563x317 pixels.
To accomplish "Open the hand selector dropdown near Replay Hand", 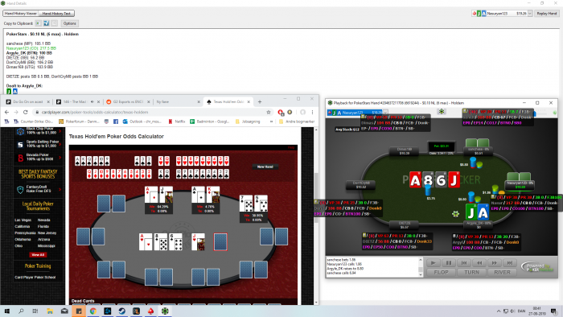I will click(529, 14).
